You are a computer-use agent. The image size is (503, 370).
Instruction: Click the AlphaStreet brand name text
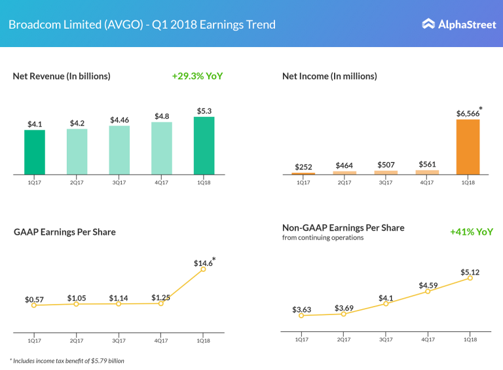point(465,24)
